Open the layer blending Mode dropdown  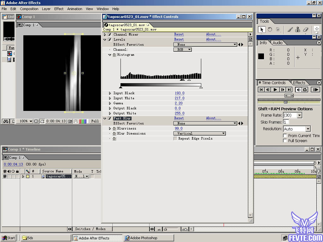click(82, 176)
